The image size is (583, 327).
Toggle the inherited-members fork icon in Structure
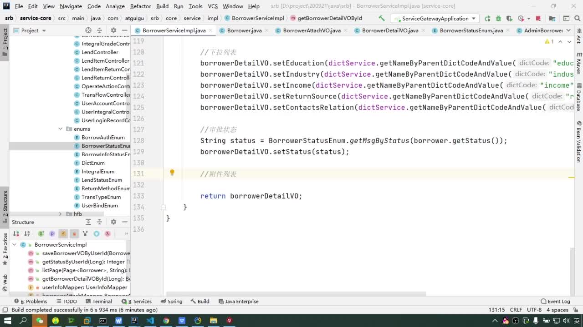point(85,234)
